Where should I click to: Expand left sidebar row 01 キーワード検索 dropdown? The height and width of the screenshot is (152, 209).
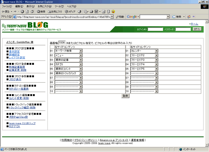point(81,51)
